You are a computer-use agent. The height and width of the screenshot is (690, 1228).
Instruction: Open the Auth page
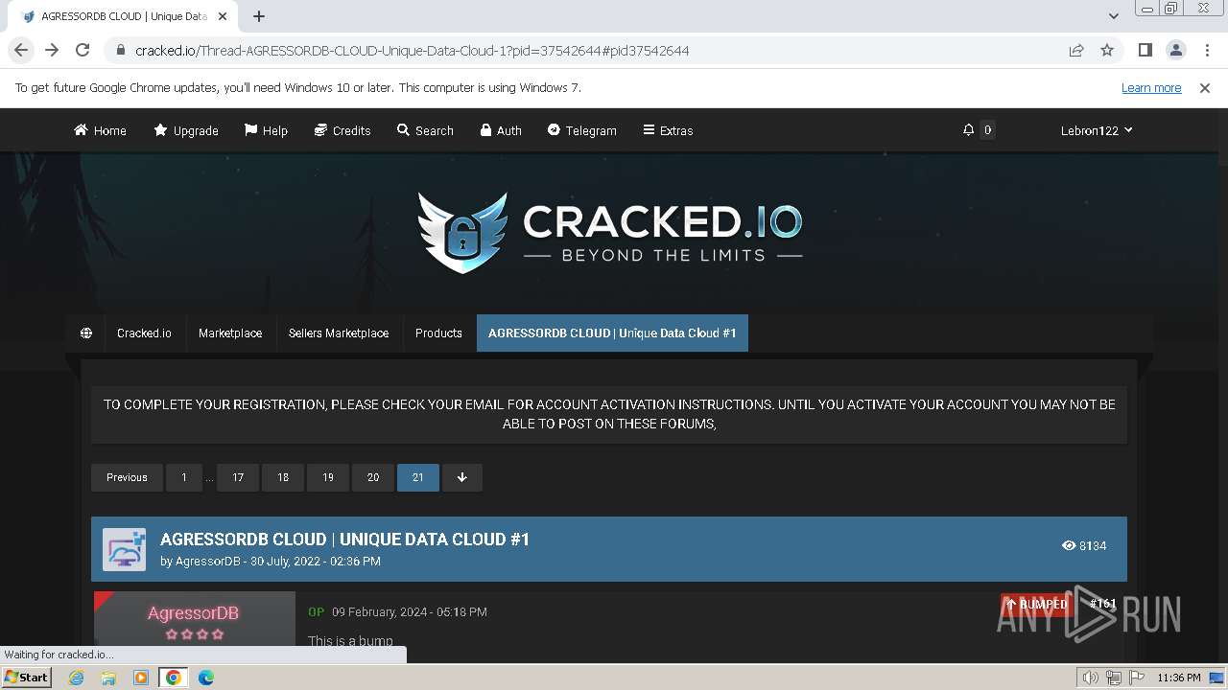pos(501,130)
